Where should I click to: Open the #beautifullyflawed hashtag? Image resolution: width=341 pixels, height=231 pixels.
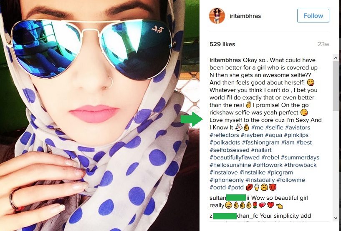(235, 157)
